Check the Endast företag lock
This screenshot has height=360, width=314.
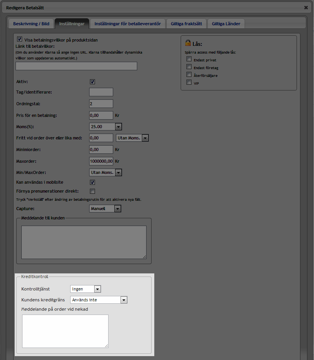[189, 67]
